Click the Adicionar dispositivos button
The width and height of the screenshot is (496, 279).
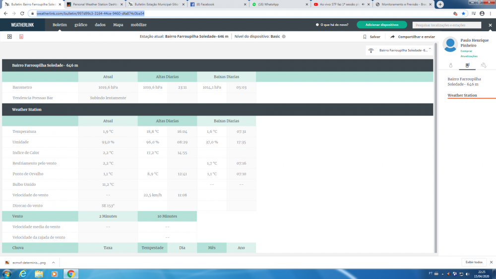coord(381,25)
